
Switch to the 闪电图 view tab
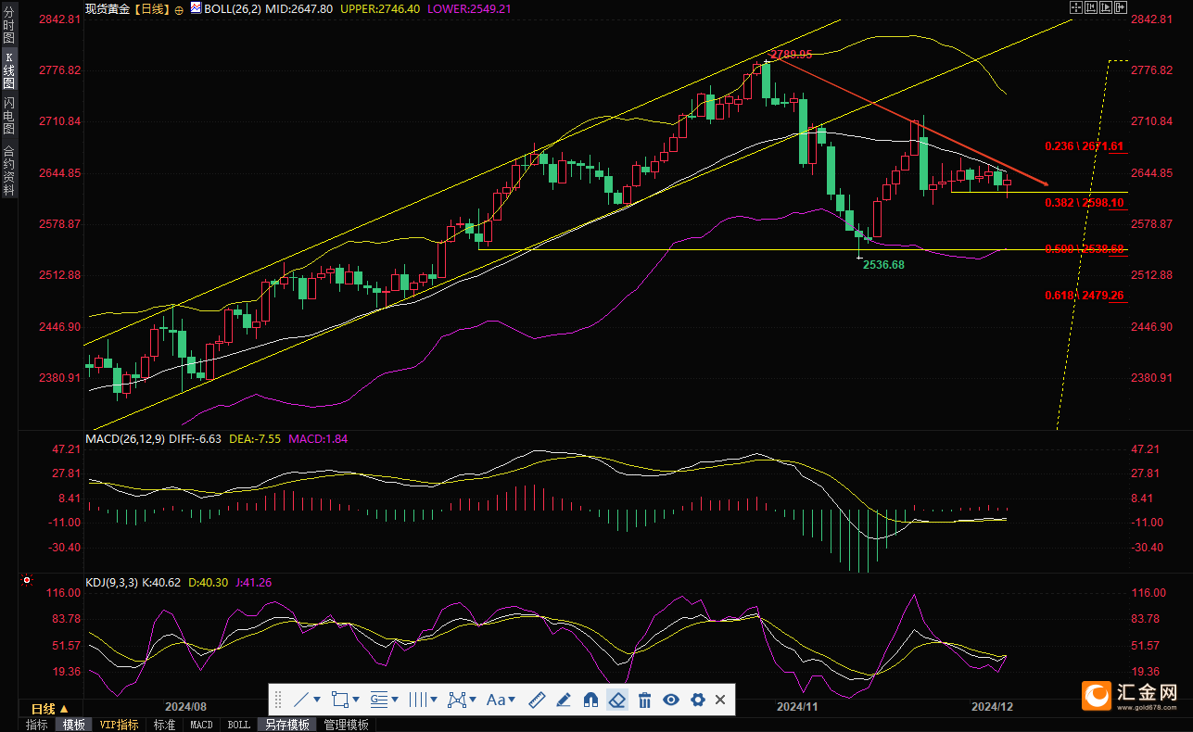(x=9, y=115)
